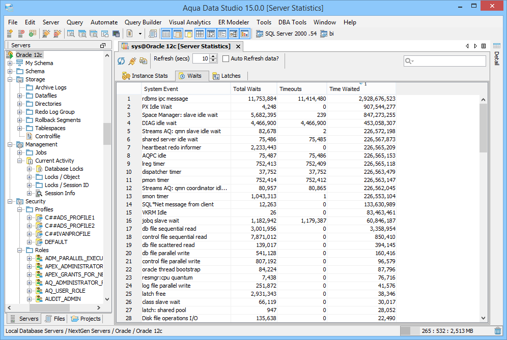Expand the Tablespaces tree node
The image size is (507, 340).
(20, 128)
